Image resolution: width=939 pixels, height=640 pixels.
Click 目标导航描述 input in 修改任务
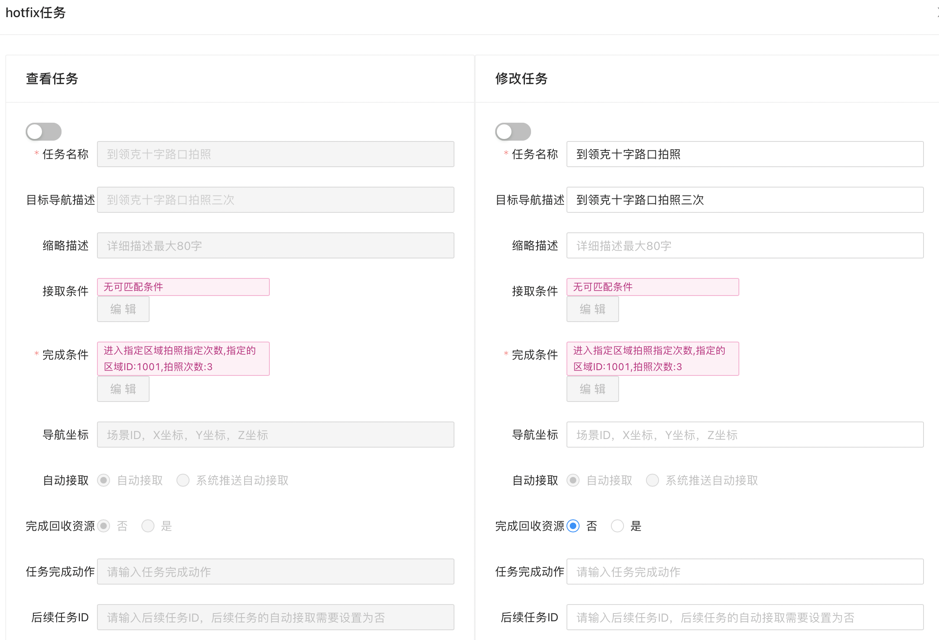[745, 200]
